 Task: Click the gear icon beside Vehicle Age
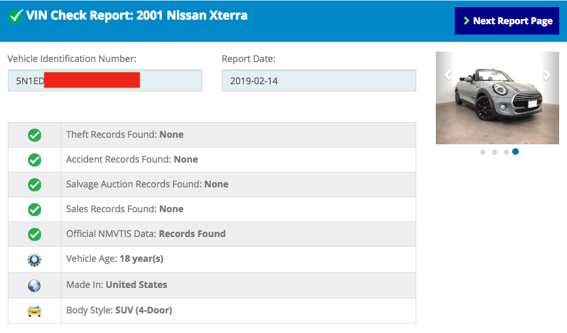click(x=35, y=259)
